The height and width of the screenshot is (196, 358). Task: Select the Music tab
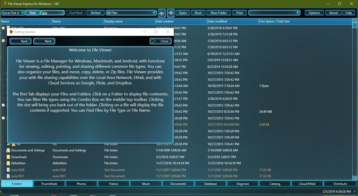[x=146, y=184]
